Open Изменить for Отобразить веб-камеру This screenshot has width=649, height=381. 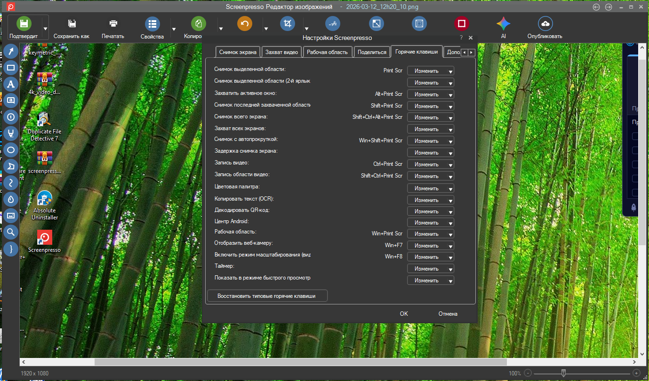coord(431,246)
